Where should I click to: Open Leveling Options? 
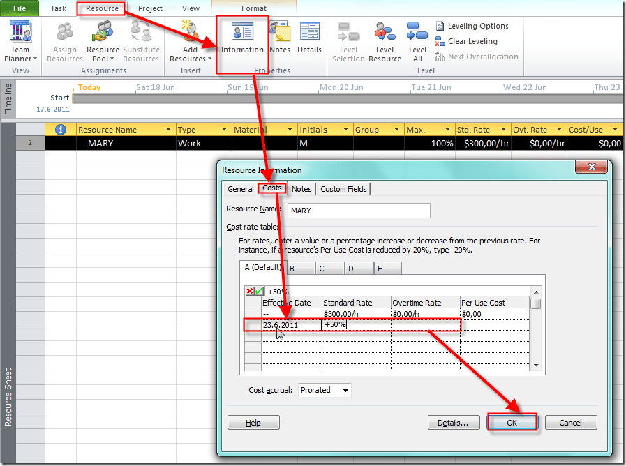pyautogui.click(x=472, y=26)
